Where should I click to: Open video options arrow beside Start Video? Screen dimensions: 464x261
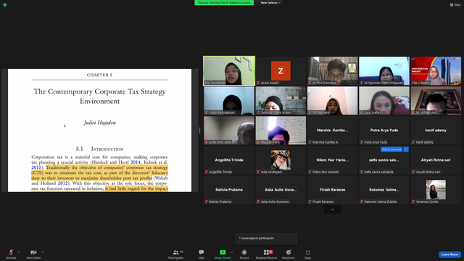[42, 252]
